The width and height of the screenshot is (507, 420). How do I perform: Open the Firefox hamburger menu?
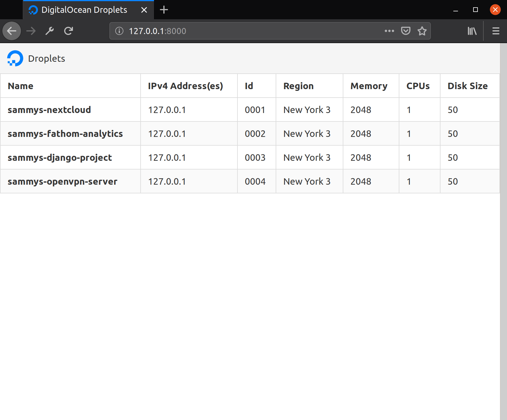coord(496,31)
